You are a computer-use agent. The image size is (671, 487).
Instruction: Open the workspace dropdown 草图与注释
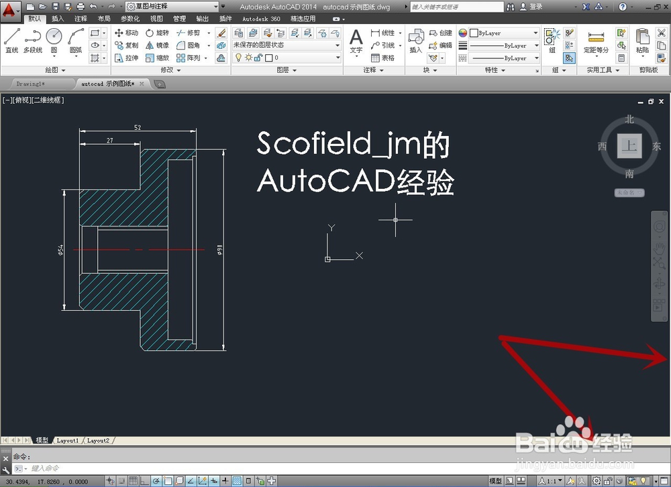click(x=172, y=7)
